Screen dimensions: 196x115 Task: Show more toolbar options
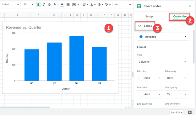[x=116, y=5]
